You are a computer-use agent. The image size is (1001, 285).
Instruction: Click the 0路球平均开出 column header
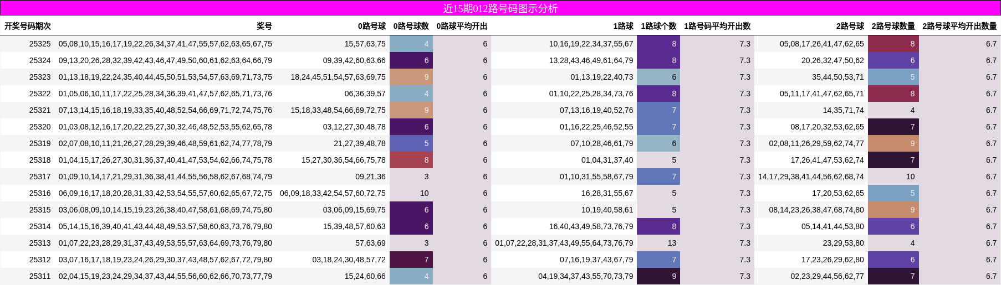coord(462,26)
